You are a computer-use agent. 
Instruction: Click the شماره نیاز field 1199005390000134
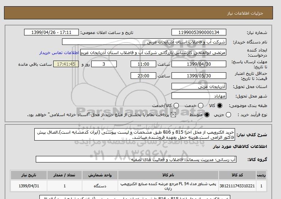point(199,32)
